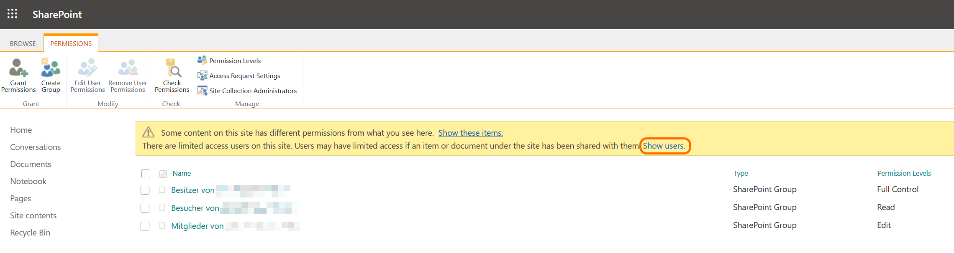Switch to the BROWSE tab
The width and height of the screenshot is (954, 253).
click(23, 44)
